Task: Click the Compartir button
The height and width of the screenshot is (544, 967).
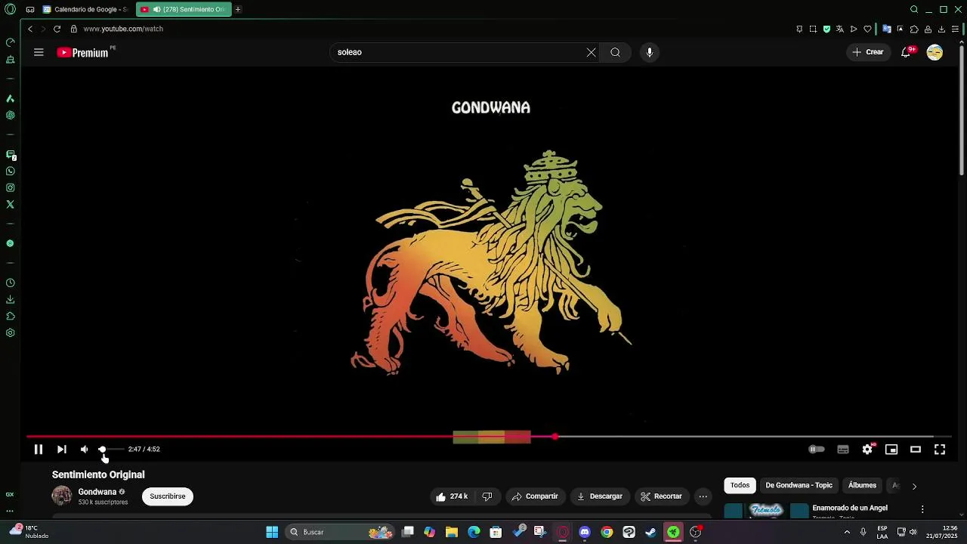Action: point(535,496)
